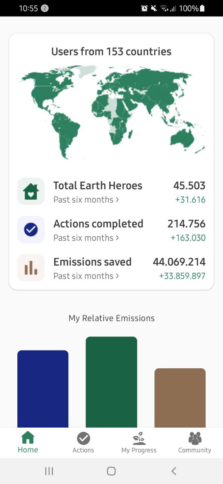Tap the Emissions saved title
The height and width of the screenshot is (484, 223).
click(x=92, y=262)
